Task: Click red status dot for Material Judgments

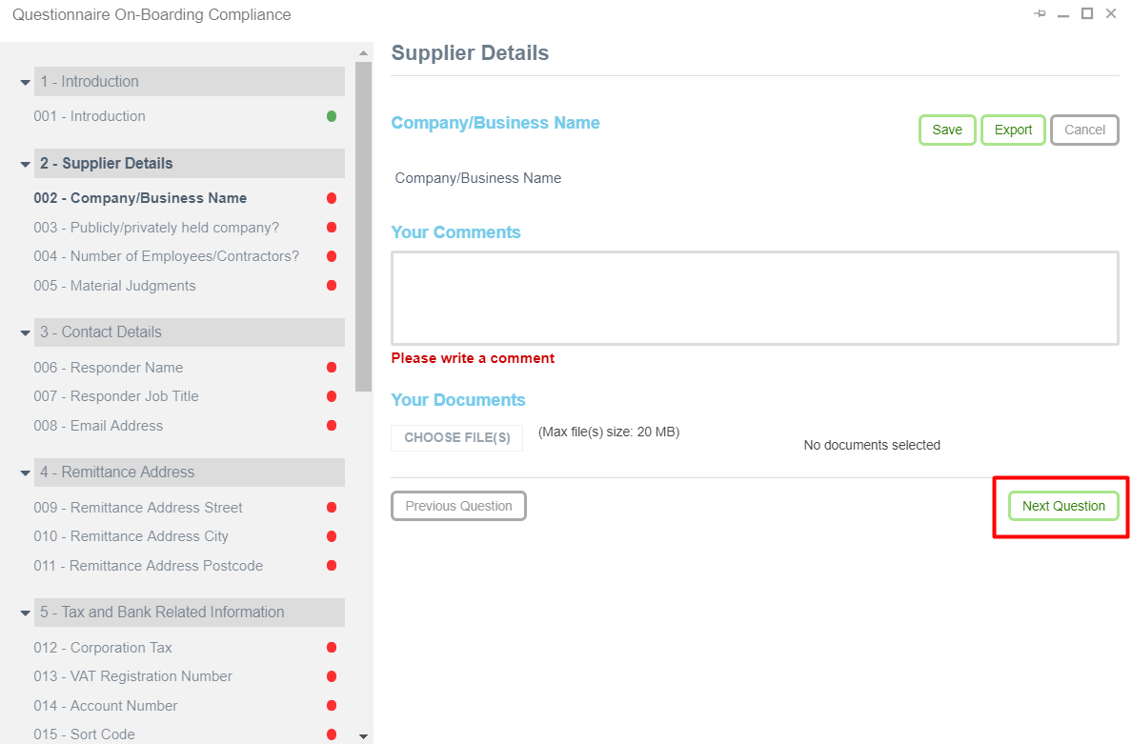Action: (x=332, y=286)
